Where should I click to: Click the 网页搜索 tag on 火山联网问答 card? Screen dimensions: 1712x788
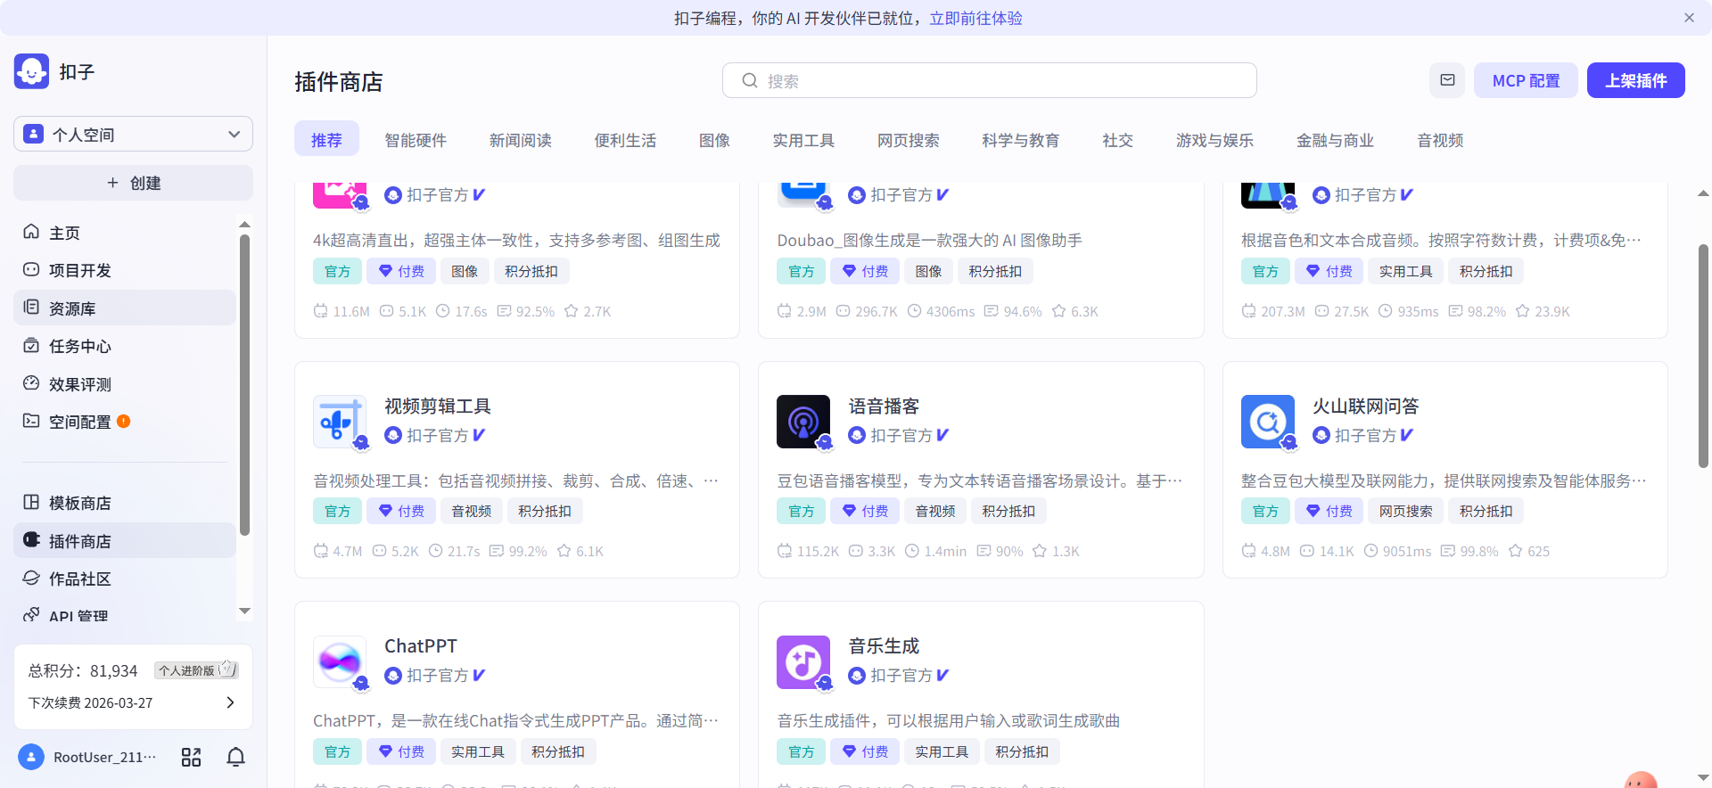(x=1405, y=511)
